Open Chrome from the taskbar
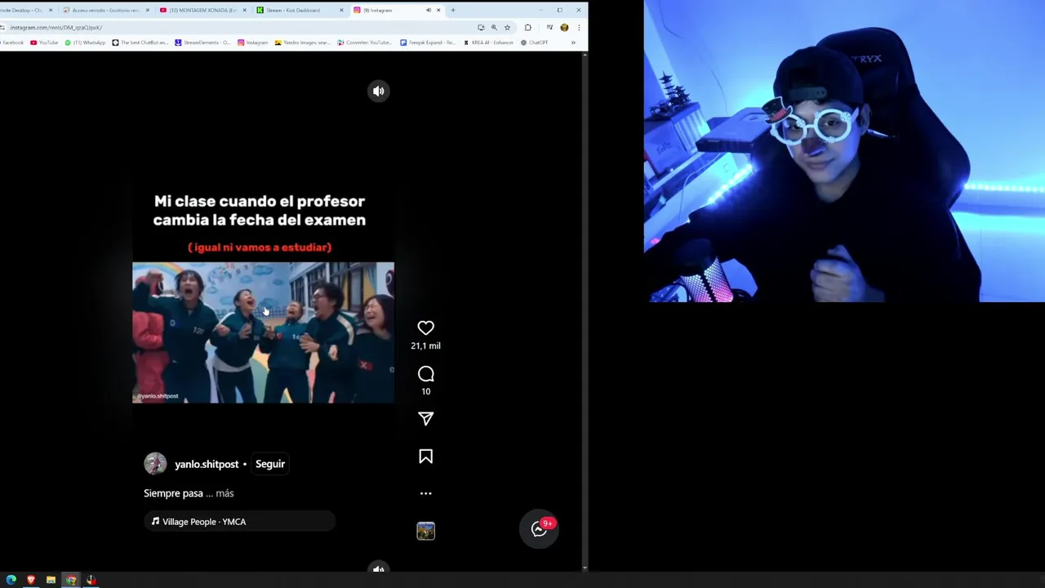The width and height of the screenshot is (1045, 588). [x=71, y=580]
